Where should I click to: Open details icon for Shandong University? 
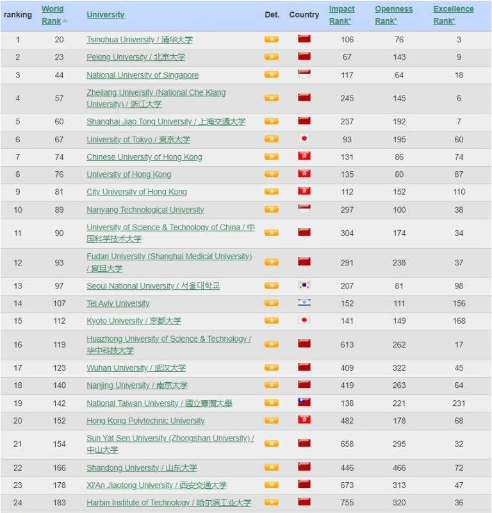(x=272, y=467)
